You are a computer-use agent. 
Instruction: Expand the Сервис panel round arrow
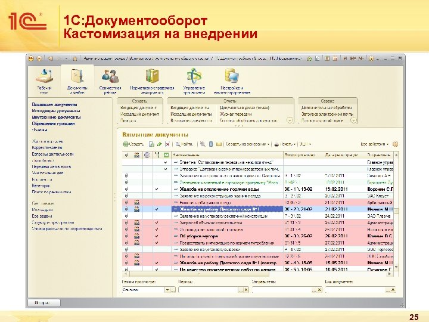tap(353, 120)
